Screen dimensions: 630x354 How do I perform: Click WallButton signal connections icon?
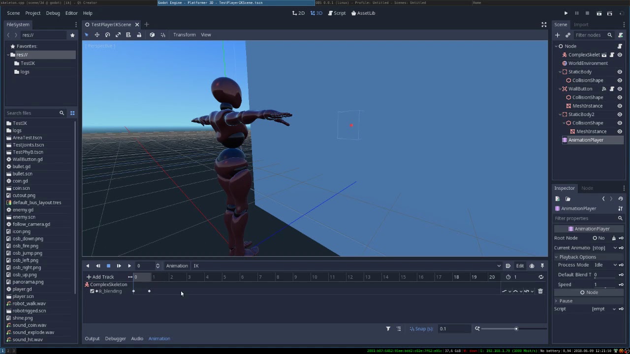pos(604,89)
